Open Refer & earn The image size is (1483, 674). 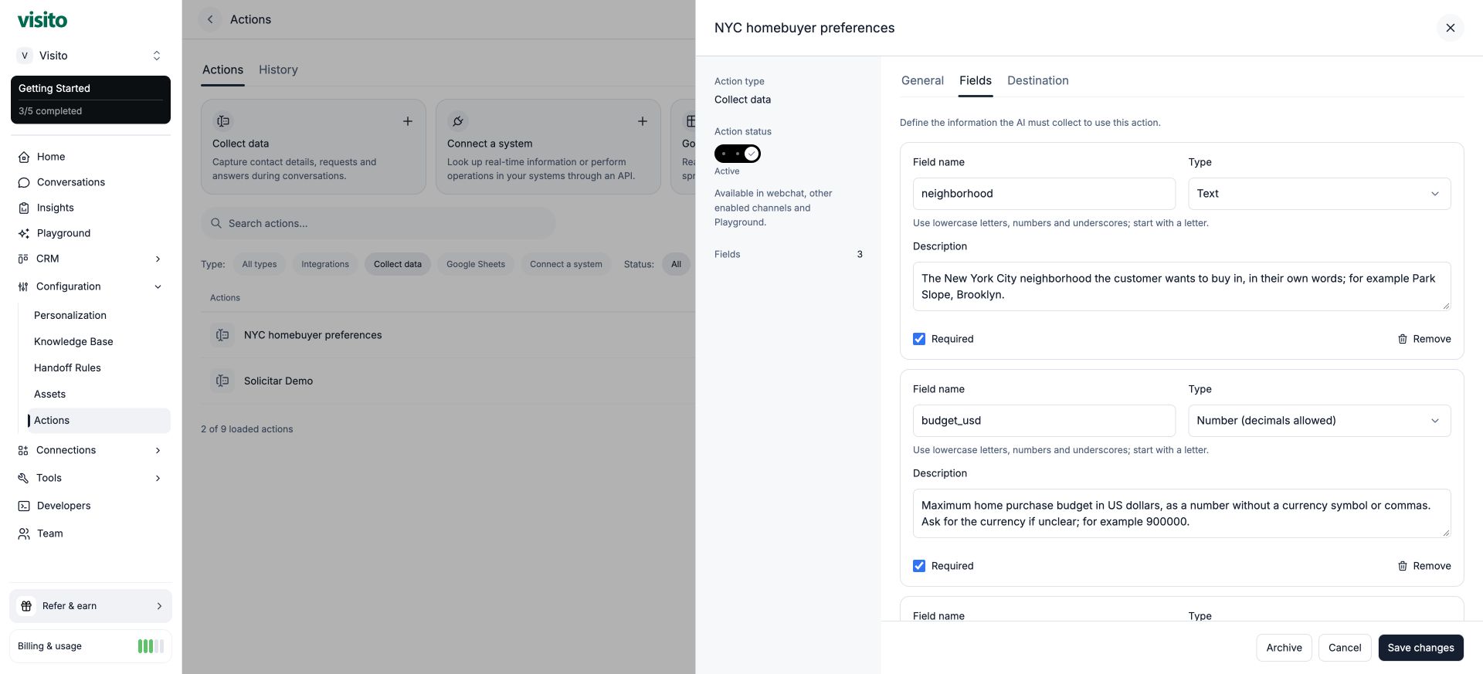coord(90,606)
